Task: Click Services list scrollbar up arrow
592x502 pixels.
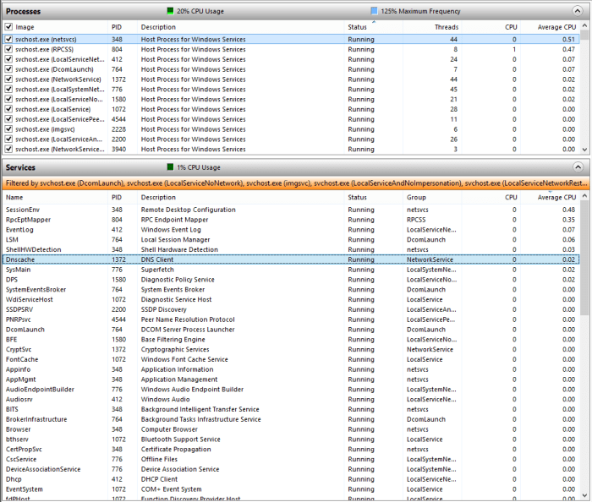Action: 584,196
